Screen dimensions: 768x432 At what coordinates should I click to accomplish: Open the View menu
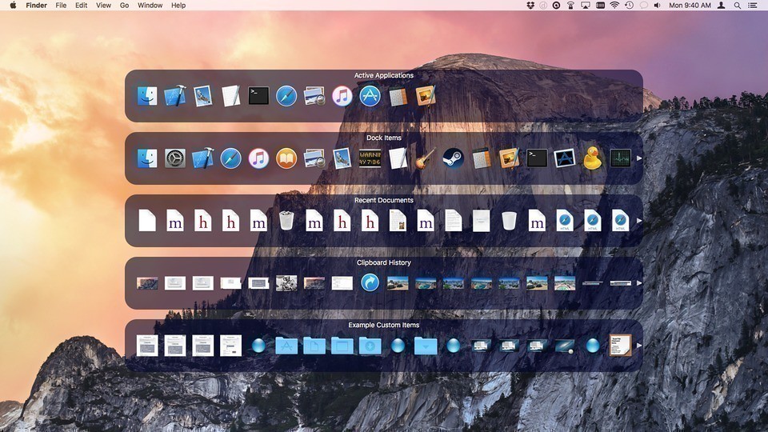[x=103, y=6]
